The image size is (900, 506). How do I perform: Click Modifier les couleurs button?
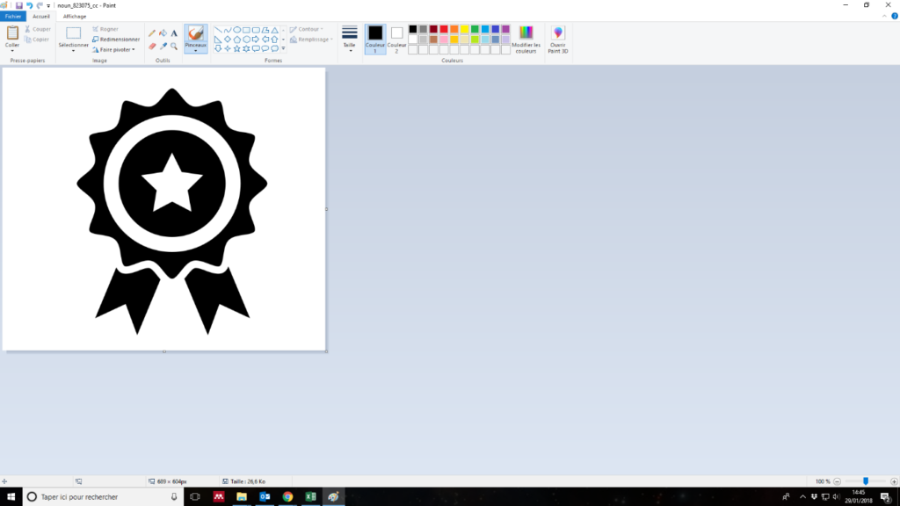pyautogui.click(x=527, y=40)
